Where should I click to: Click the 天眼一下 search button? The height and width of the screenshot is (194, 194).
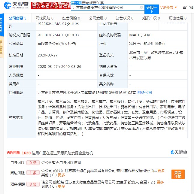point(152,9)
